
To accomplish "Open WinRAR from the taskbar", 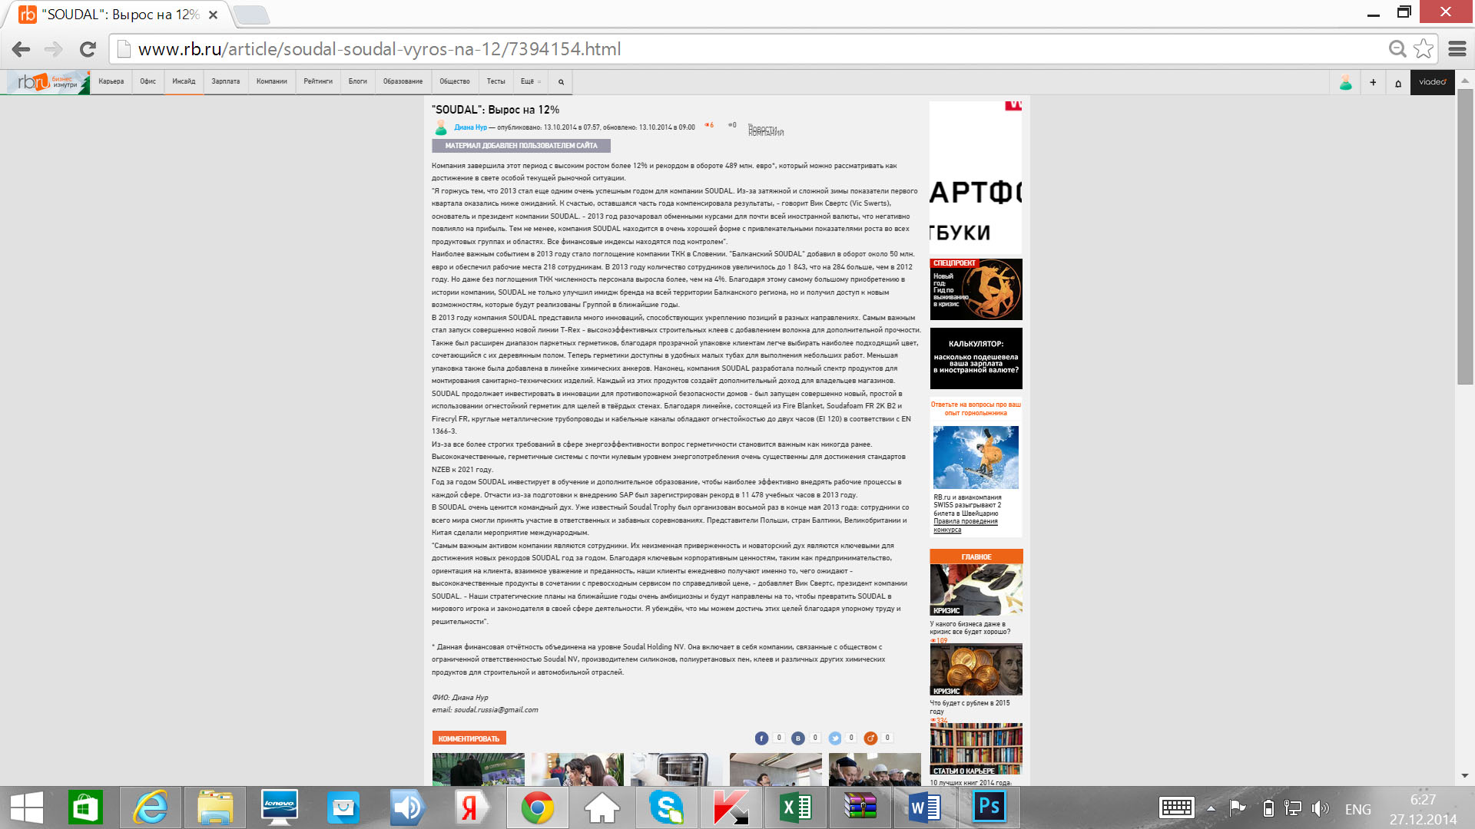I will (x=860, y=808).
